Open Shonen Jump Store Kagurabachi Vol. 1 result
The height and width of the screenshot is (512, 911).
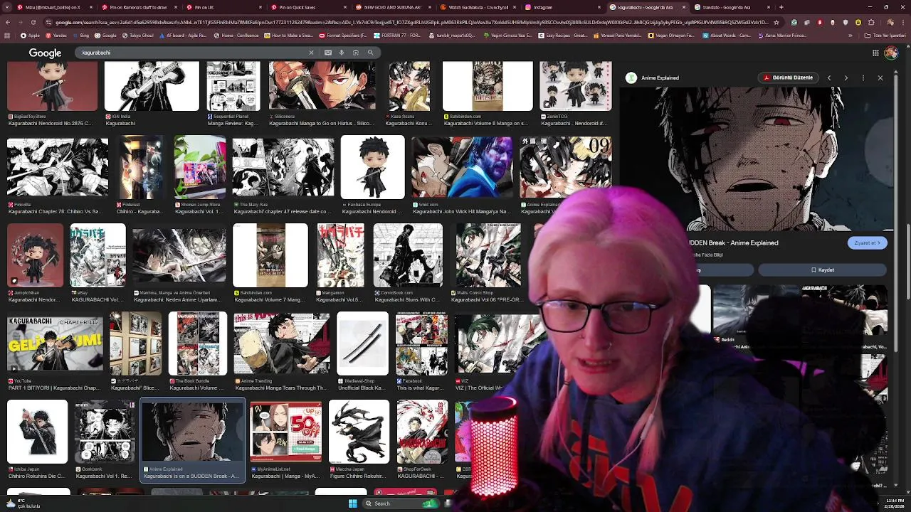[x=200, y=176]
